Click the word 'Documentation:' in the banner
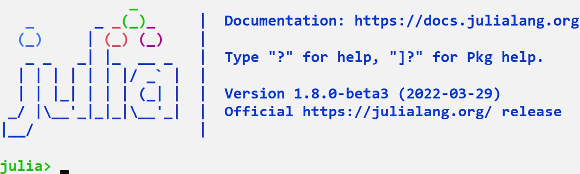The width and height of the screenshot is (580, 174). click(x=285, y=21)
